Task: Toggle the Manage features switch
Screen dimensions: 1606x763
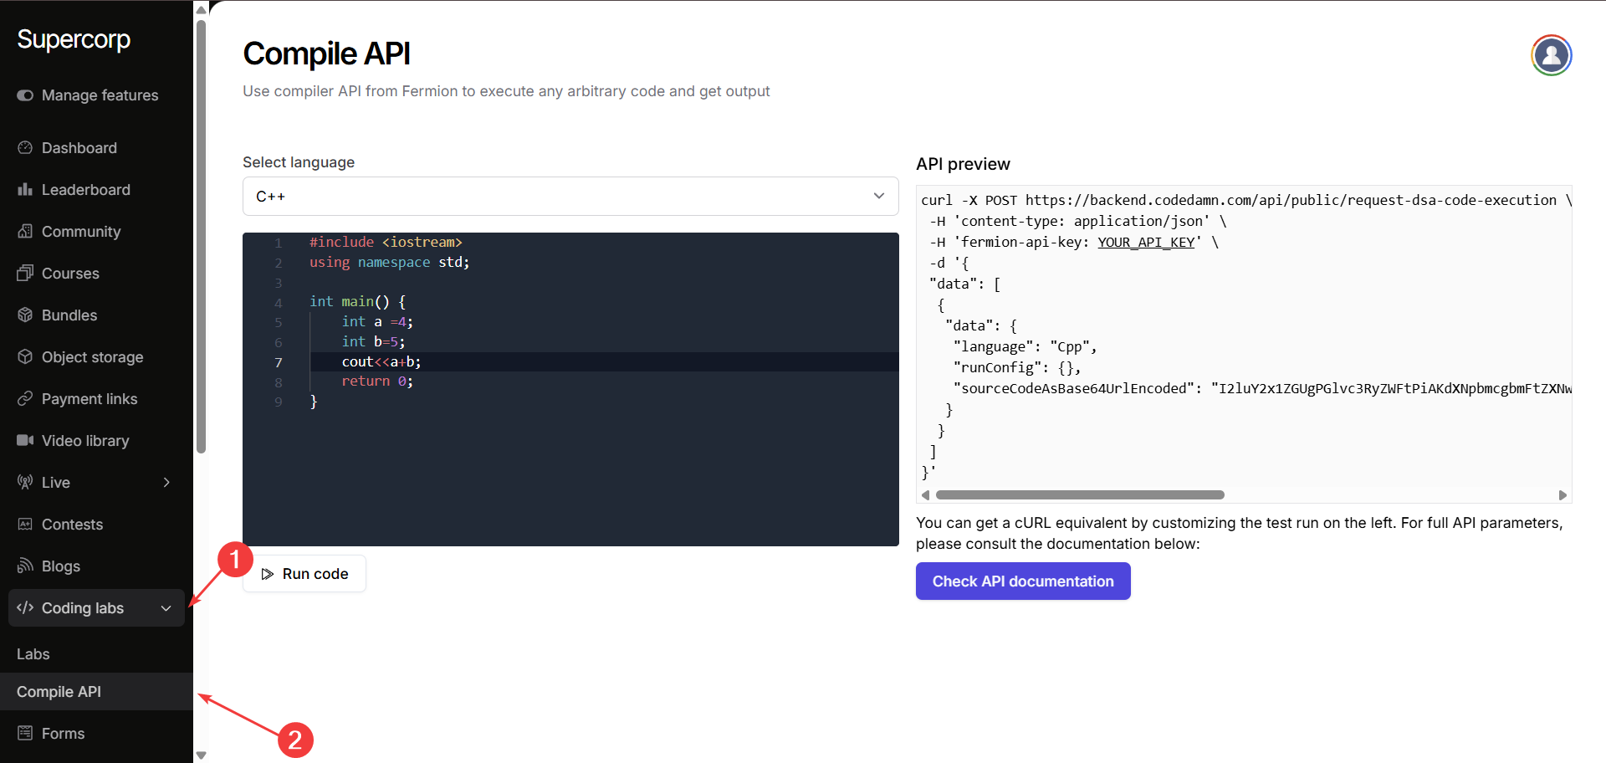Action: [25, 95]
